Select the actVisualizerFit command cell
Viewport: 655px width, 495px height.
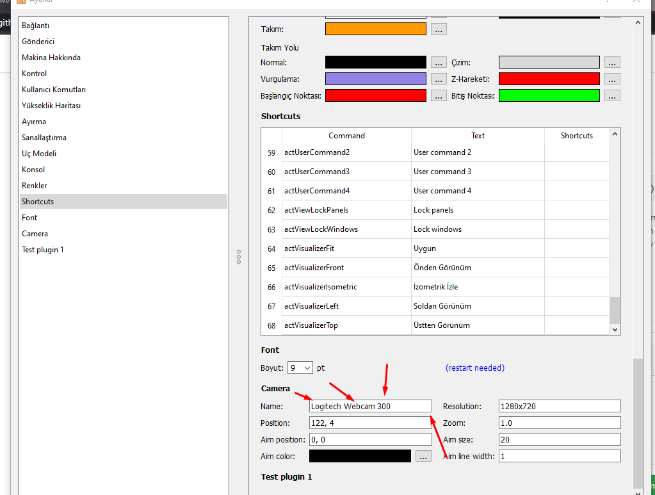pyautogui.click(x=347, y=248)
